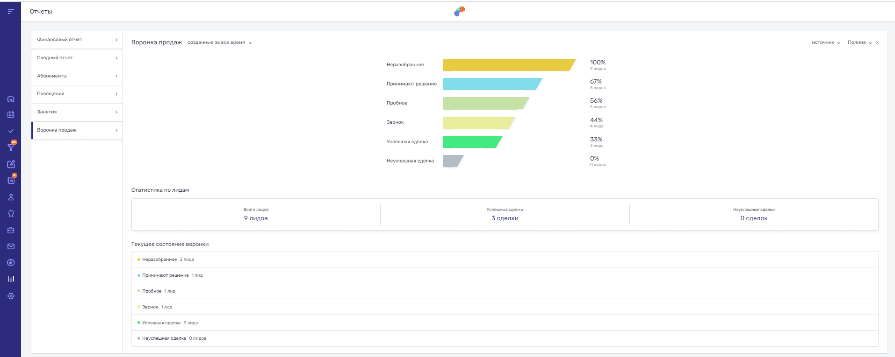Open the 'Сводный отчет' report
This screenshot has width=895, height=357.
[x=77, y=58]
